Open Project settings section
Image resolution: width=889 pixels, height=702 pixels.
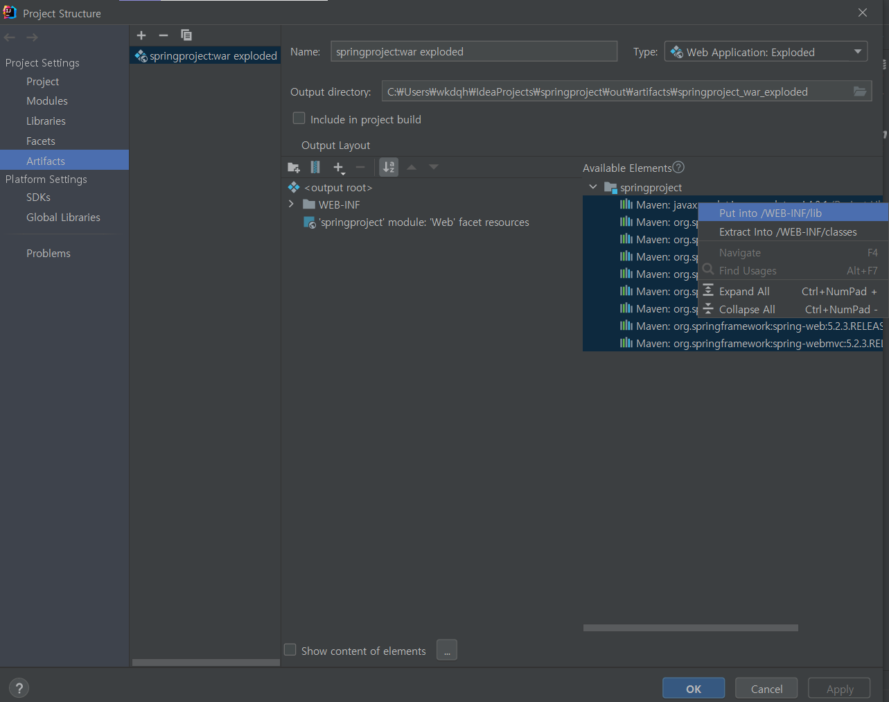(43, 82)
